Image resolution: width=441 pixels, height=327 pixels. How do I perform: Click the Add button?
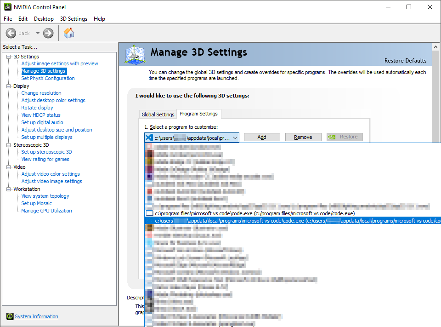tap(262, 137)
